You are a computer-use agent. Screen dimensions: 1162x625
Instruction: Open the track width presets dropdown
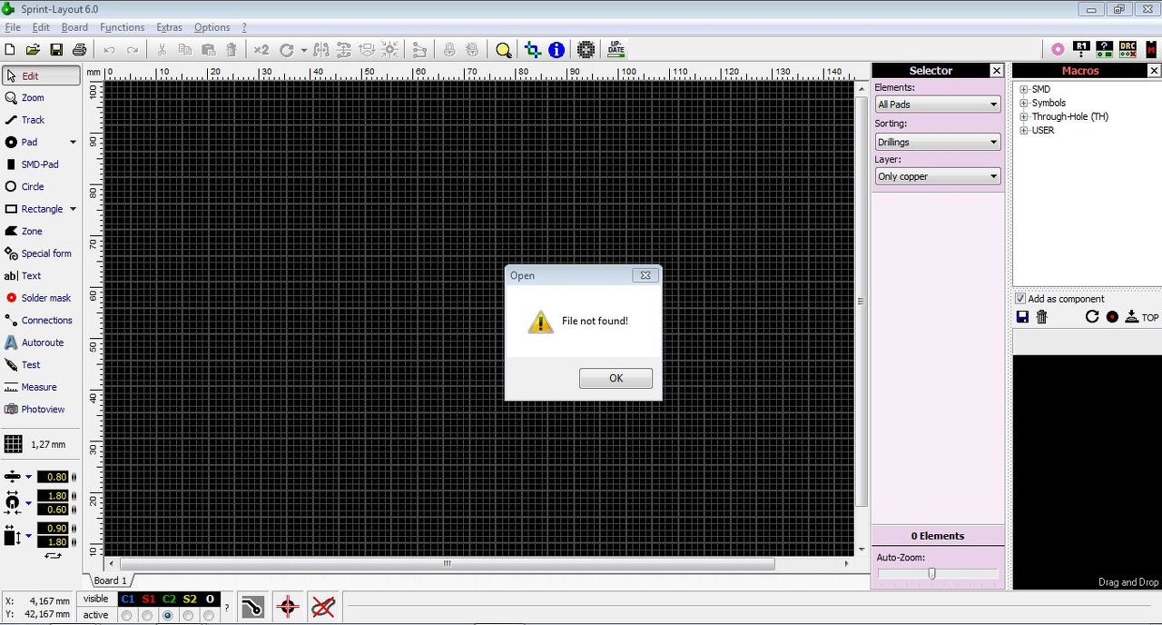[28, 477]
